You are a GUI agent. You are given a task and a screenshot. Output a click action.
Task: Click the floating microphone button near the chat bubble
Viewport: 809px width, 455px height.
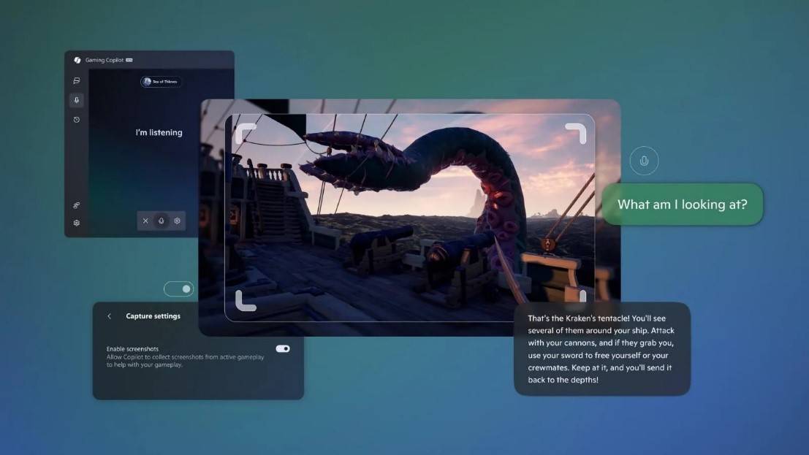coord(644,160)
